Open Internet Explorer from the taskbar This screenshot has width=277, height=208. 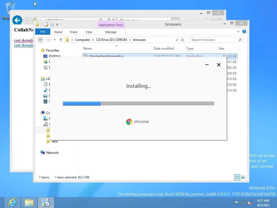(x=12, y=203)
